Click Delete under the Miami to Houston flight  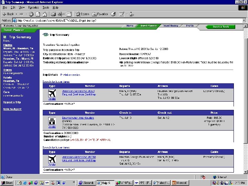(52, 99)
